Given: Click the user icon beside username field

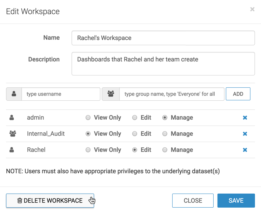Looking at the screenshot, I should coord(14,94).
